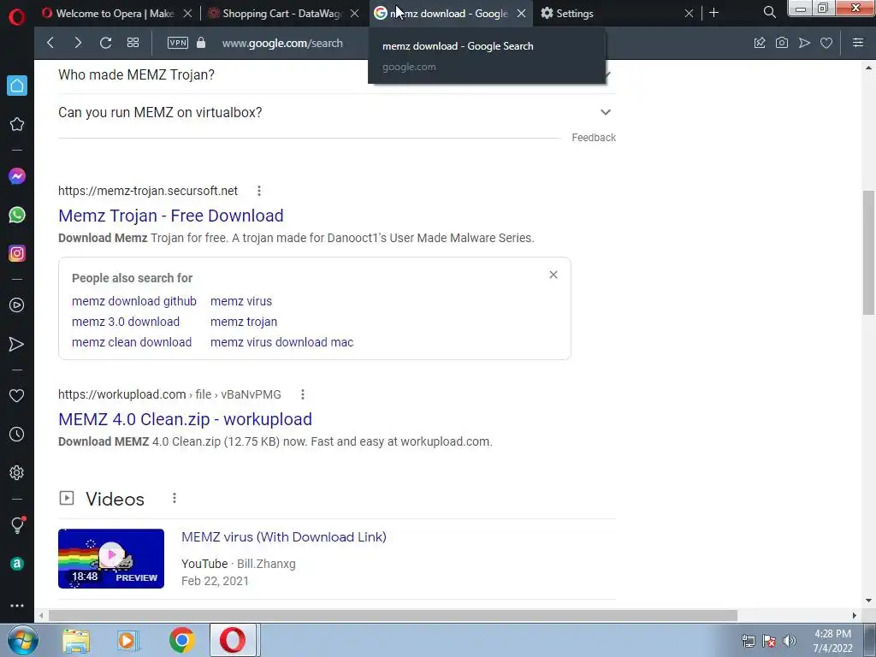Open Google Chrome from taskbar
Viewport: 876px width, 657px height.
point(181,640)
